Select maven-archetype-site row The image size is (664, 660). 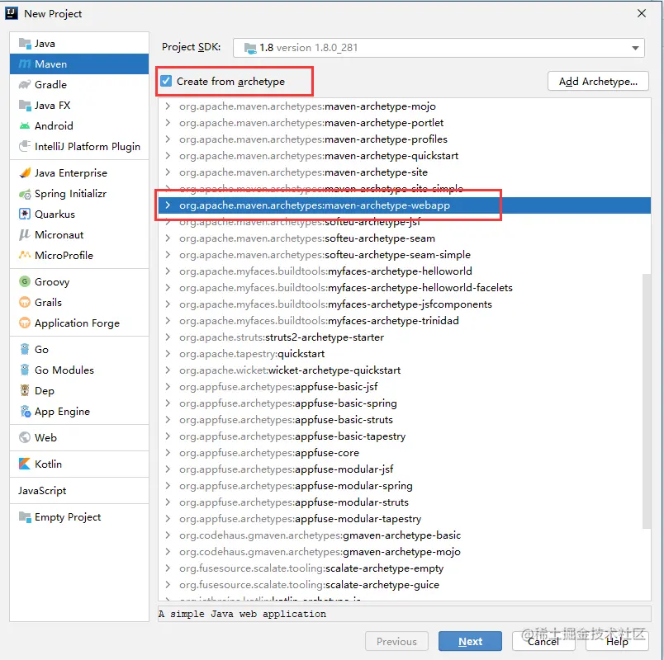[405, 172]
